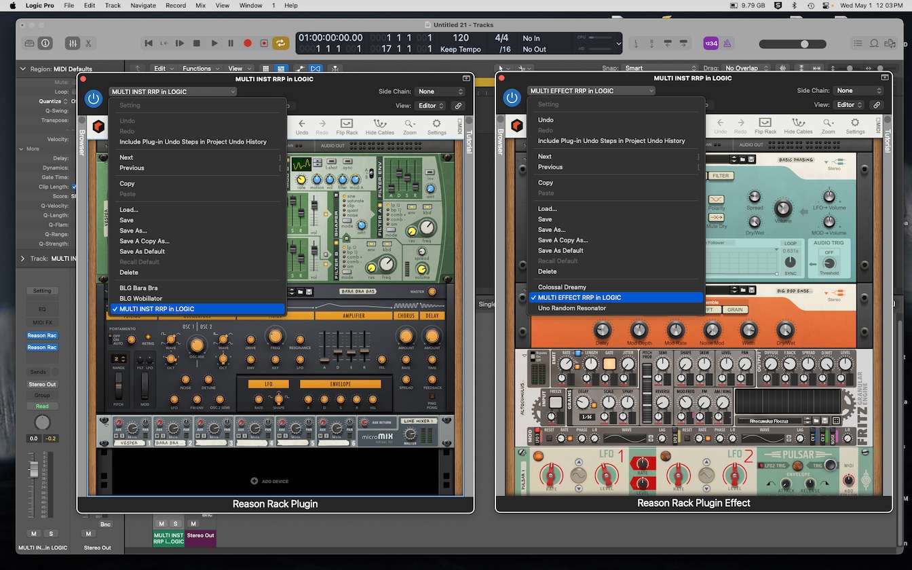Click the Play button in the transport bar

coord(214,43)
